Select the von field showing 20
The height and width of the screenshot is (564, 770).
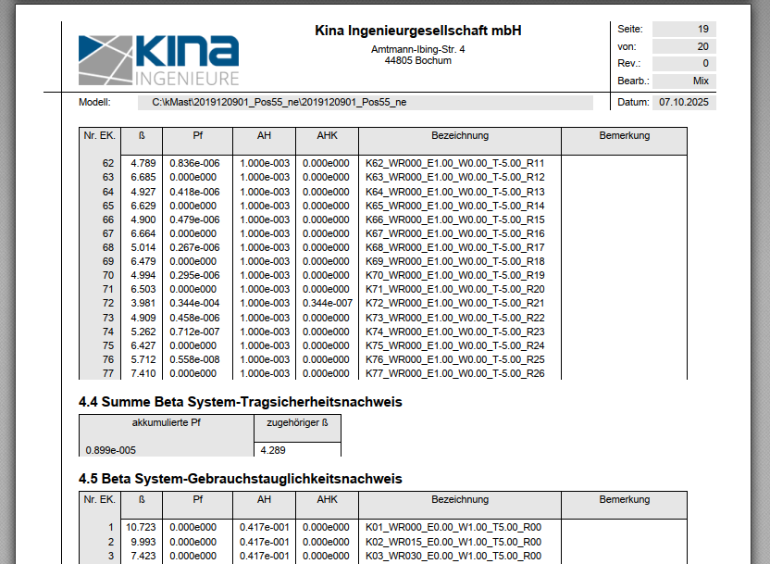click(x=683, y=46)
